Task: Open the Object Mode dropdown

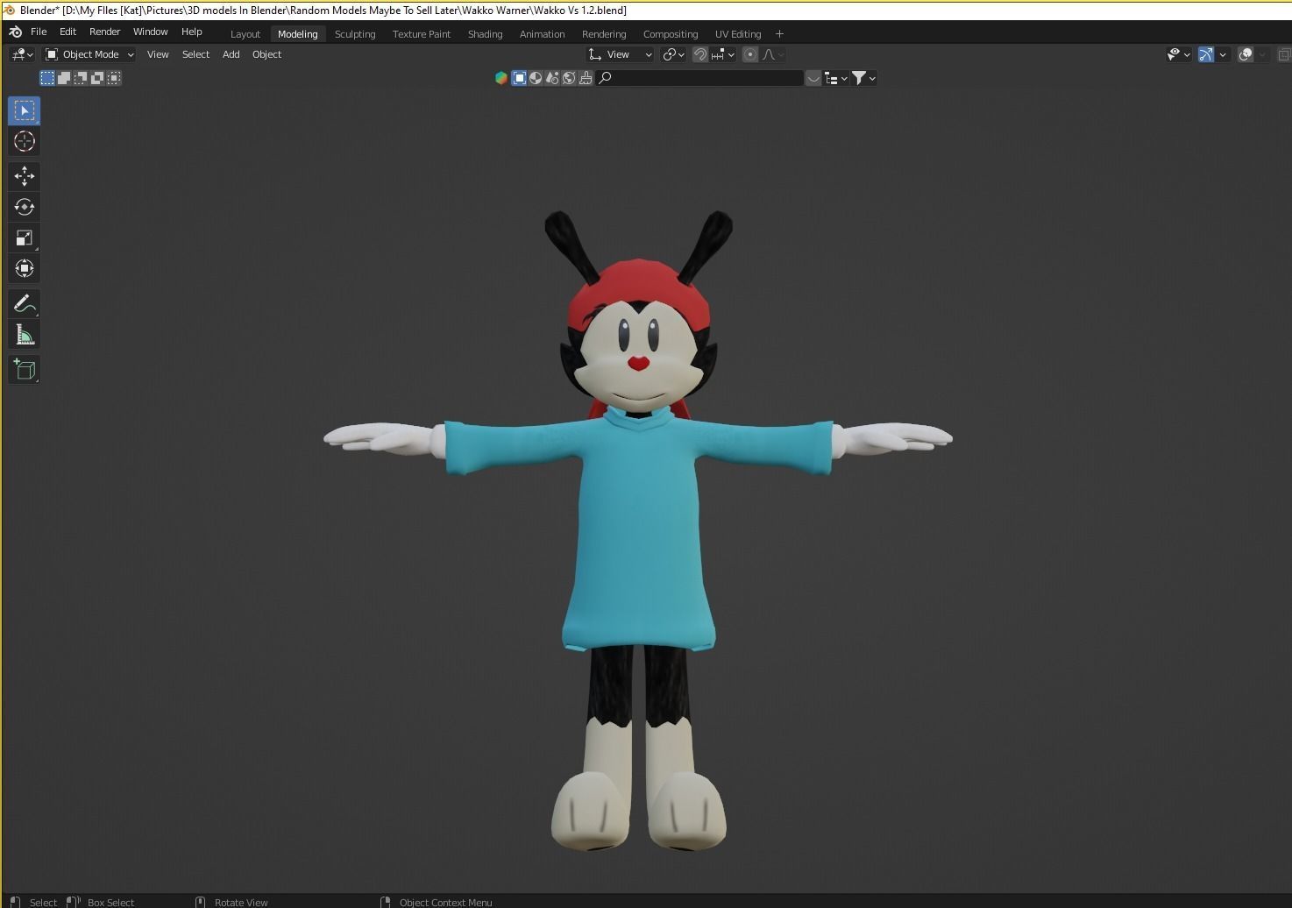Action: click(90, 54)
